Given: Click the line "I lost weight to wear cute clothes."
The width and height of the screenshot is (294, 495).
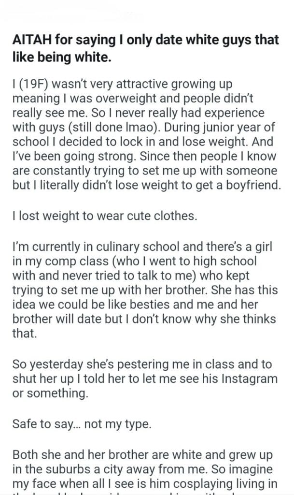Looking at the screenshot, I should click(105, 216).
